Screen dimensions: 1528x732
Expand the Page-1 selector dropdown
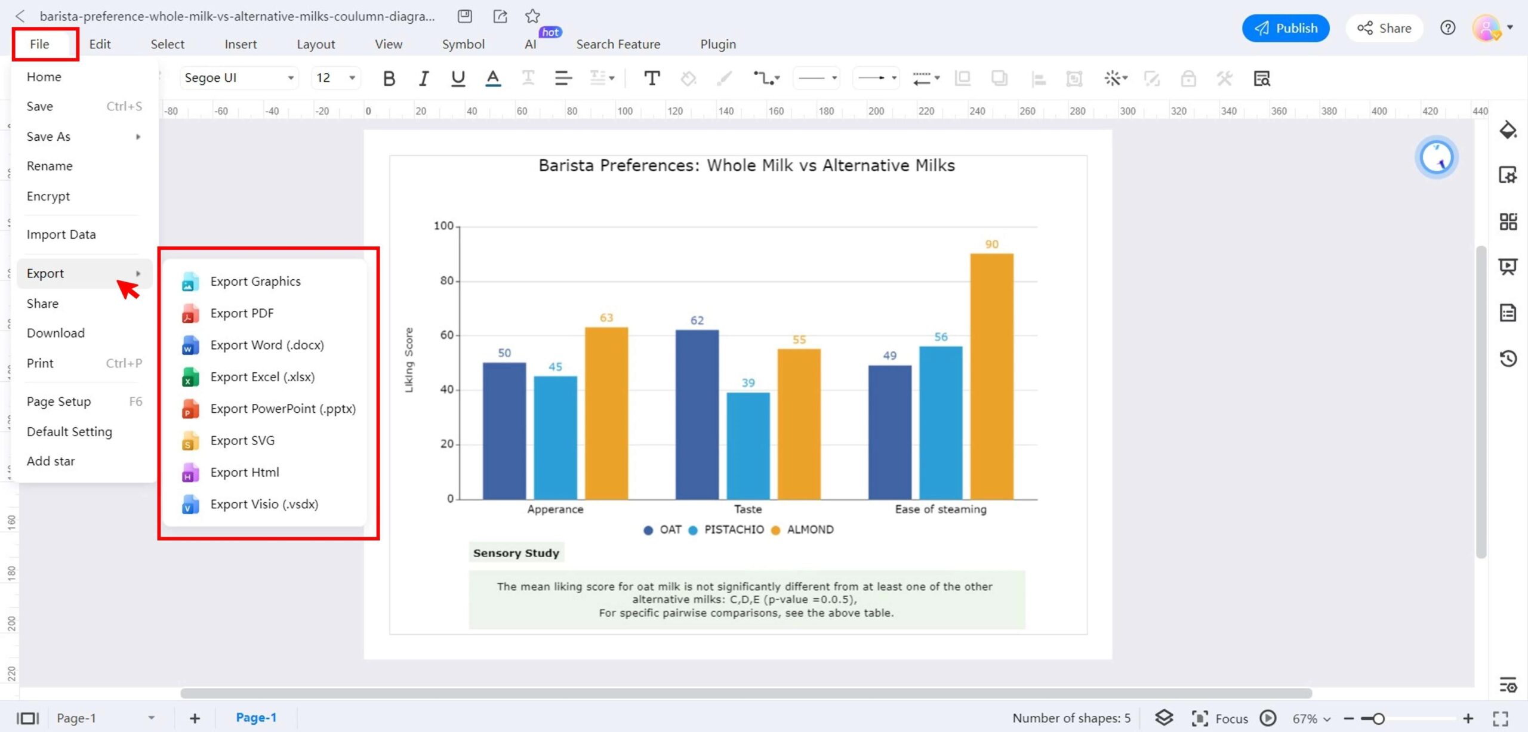[x=151, y=718]
